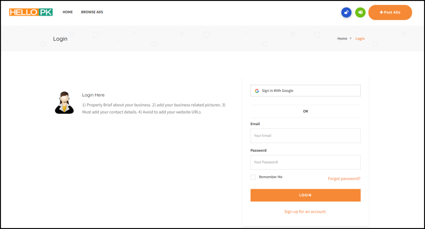Screen dimensions: 425x229
Task: Go to Home in the breadcrumb
Action: 342,39
